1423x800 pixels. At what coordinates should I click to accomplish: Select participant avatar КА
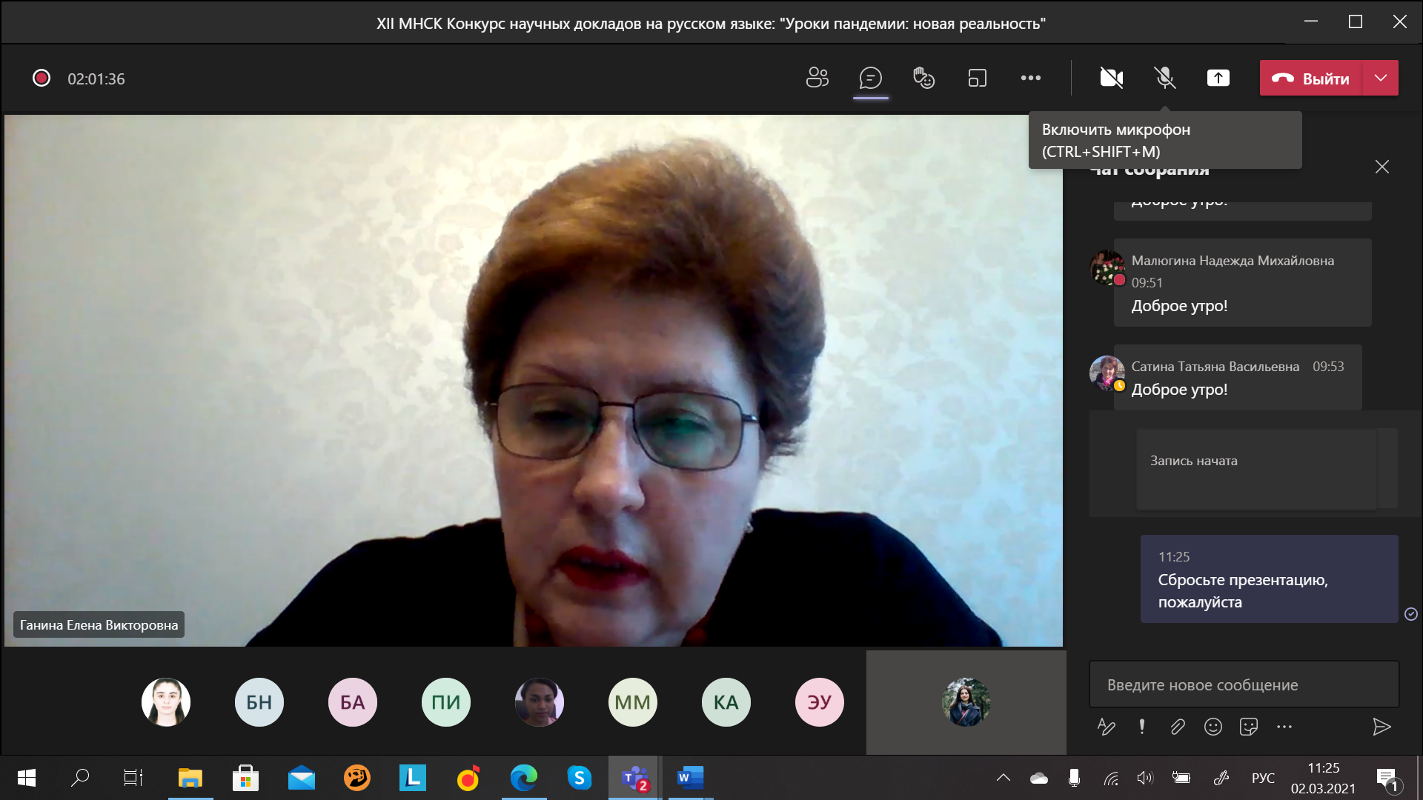(726, 701)
